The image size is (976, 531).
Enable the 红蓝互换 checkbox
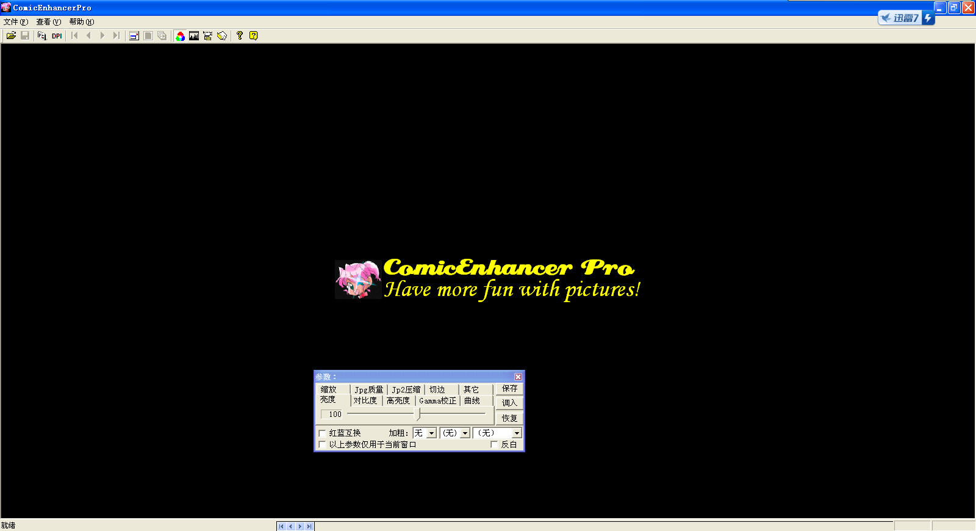click(x=322, y=433)
